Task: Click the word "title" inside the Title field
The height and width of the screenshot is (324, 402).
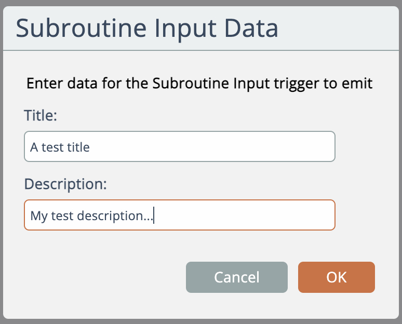Action: click(79, 147)
